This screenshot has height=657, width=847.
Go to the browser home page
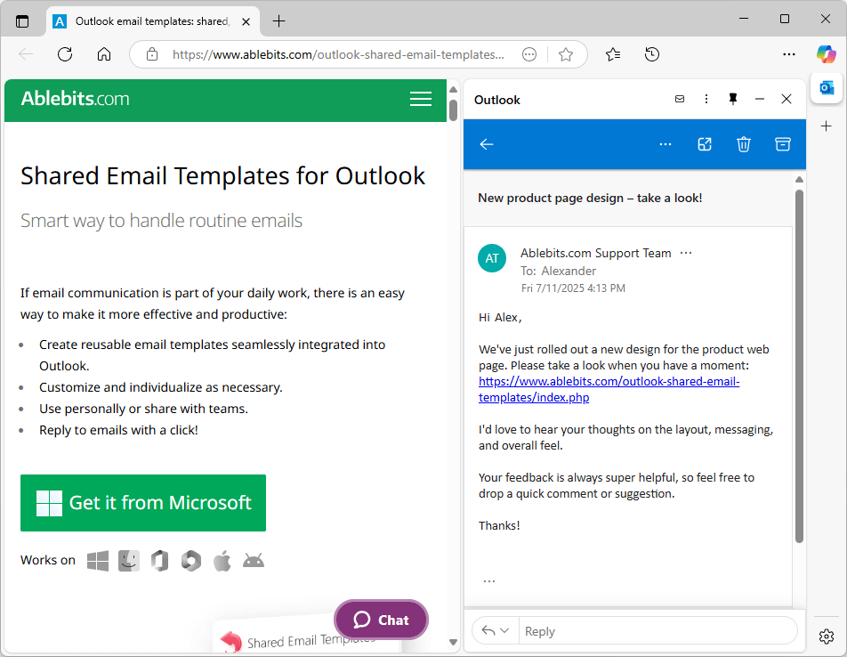(x=104, y=54)
